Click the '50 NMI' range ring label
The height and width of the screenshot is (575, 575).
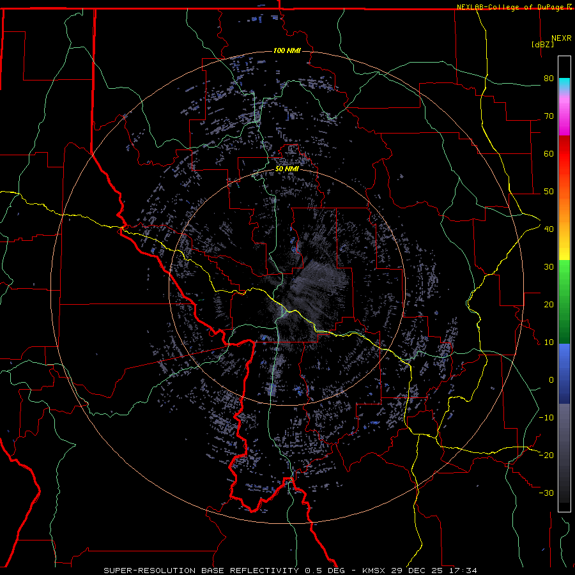click(287, 169)
